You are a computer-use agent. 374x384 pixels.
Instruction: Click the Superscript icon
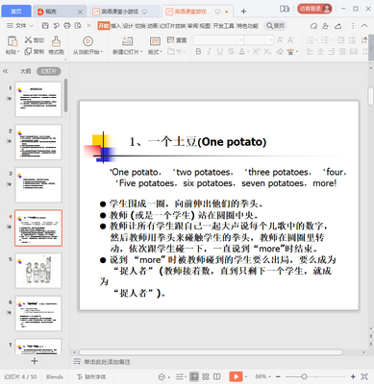[x=256, y=51]
